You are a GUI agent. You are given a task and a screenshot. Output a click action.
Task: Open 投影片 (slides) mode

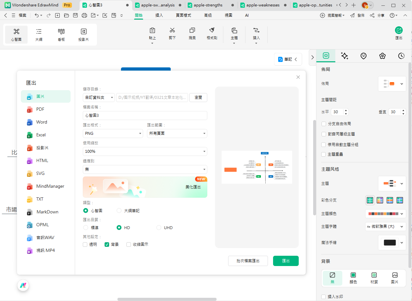click(83, 34)
